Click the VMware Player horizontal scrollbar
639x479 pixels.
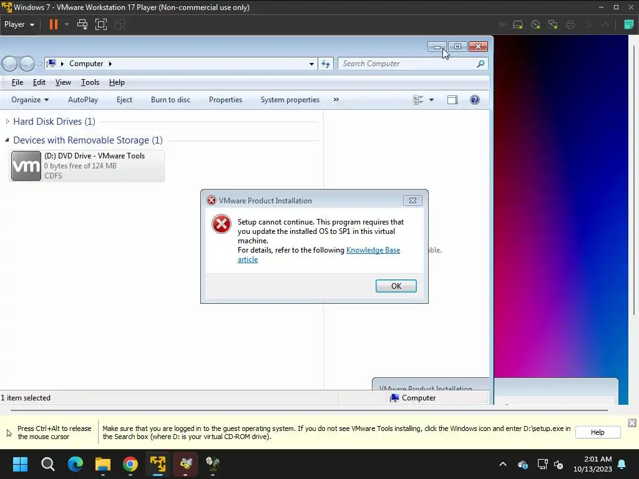coord(309,410)
